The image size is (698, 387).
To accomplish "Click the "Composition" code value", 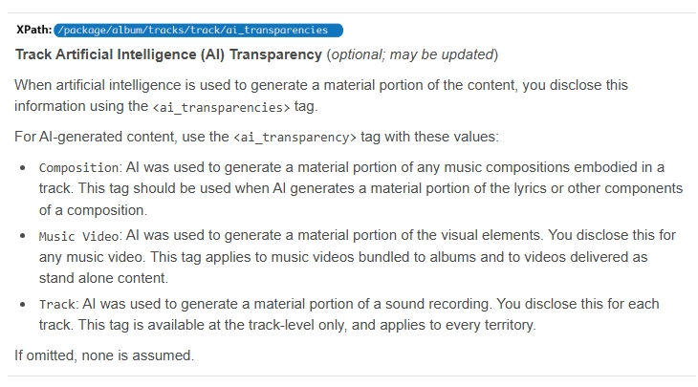I will [80, 167].
